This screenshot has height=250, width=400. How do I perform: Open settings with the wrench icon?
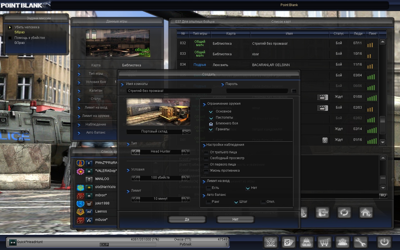[360, 242]
